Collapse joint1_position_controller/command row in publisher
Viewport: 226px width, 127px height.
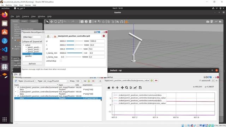pyautogui.click(x=16, y=92)
